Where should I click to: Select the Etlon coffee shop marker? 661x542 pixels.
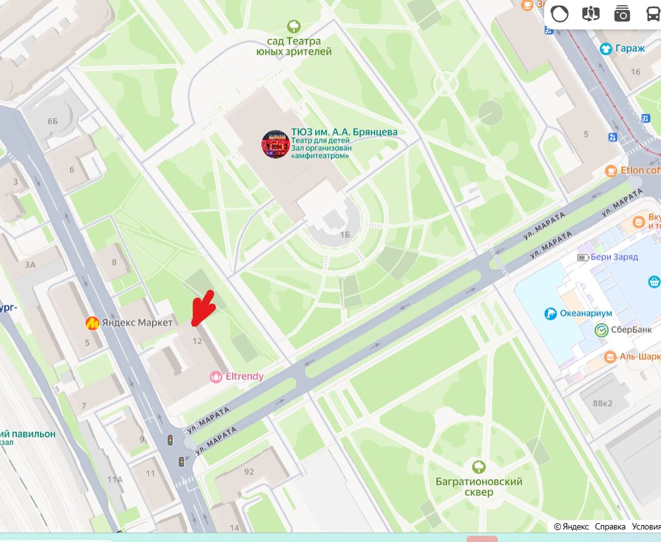click(x=611, y=171)
